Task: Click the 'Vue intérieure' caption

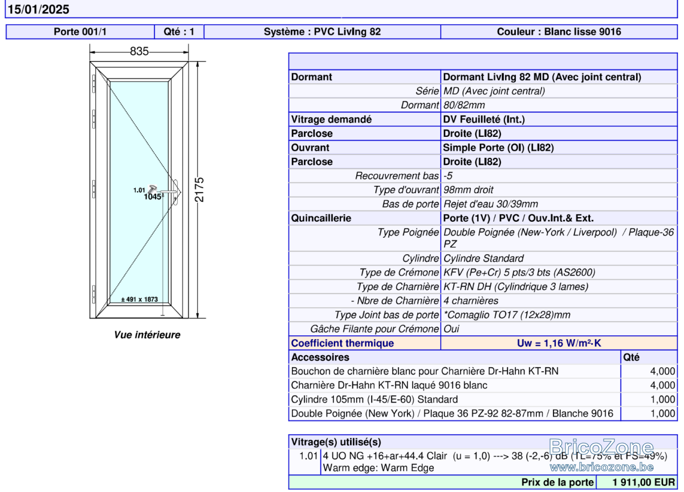Action: coord(146,335)
